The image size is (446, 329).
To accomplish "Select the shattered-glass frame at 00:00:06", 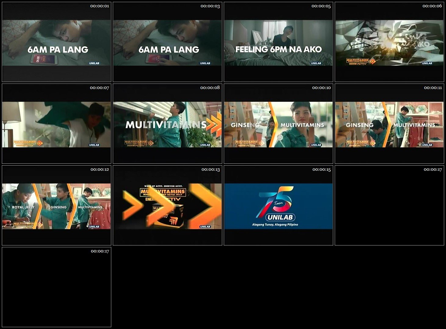I will (389, 42).
